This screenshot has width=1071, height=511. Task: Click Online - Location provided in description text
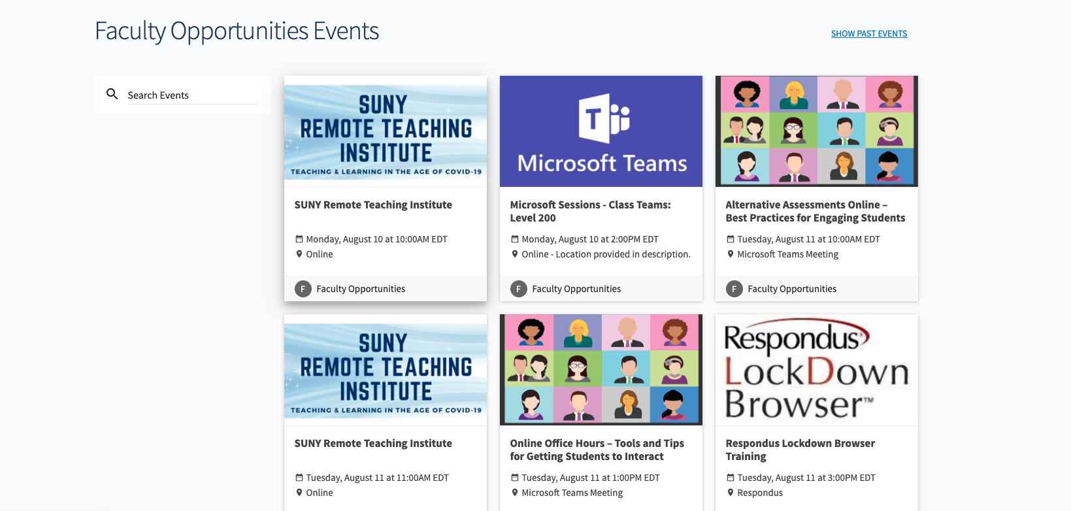606,254
